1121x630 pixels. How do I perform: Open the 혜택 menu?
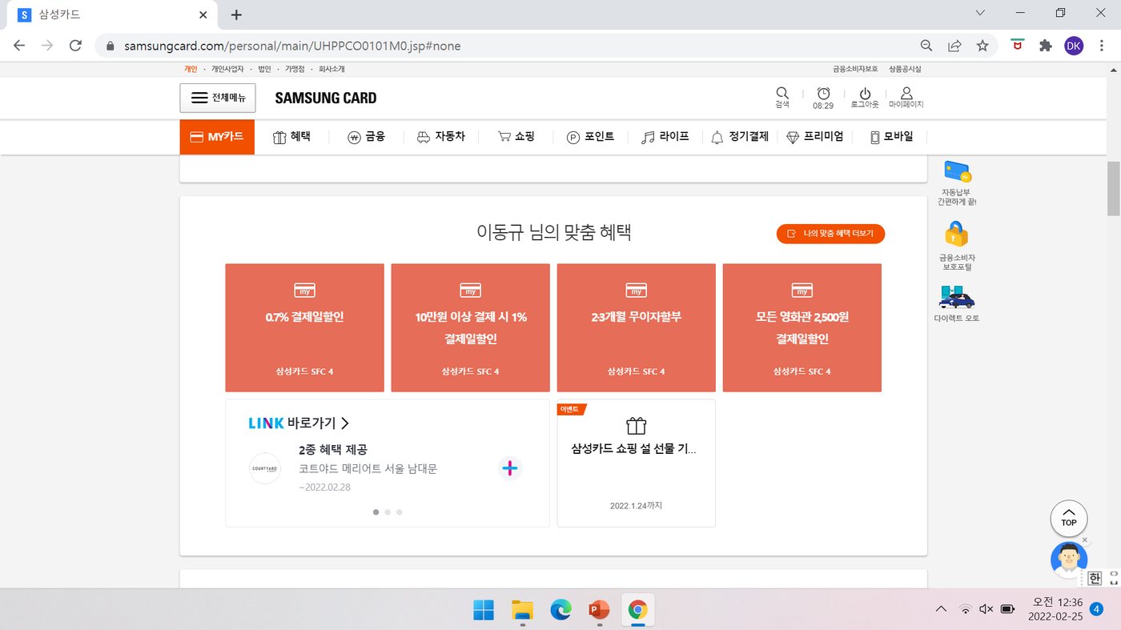[x=291, y=137]
